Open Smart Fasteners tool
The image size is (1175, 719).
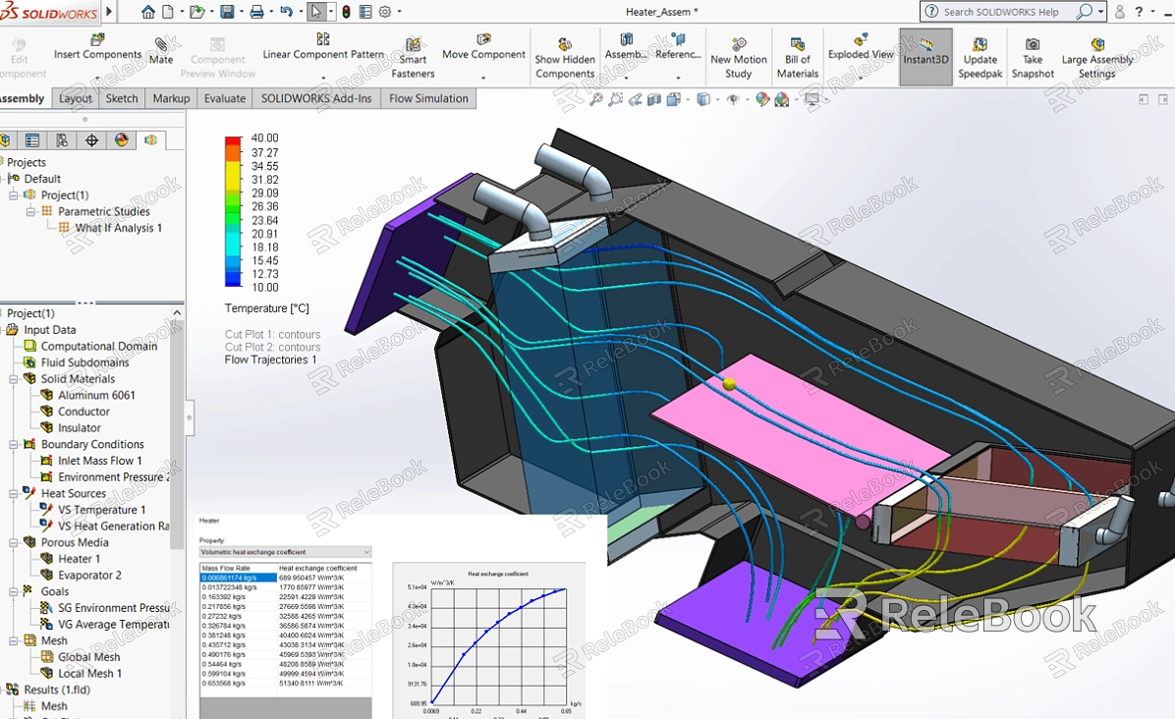click(413, 45)
